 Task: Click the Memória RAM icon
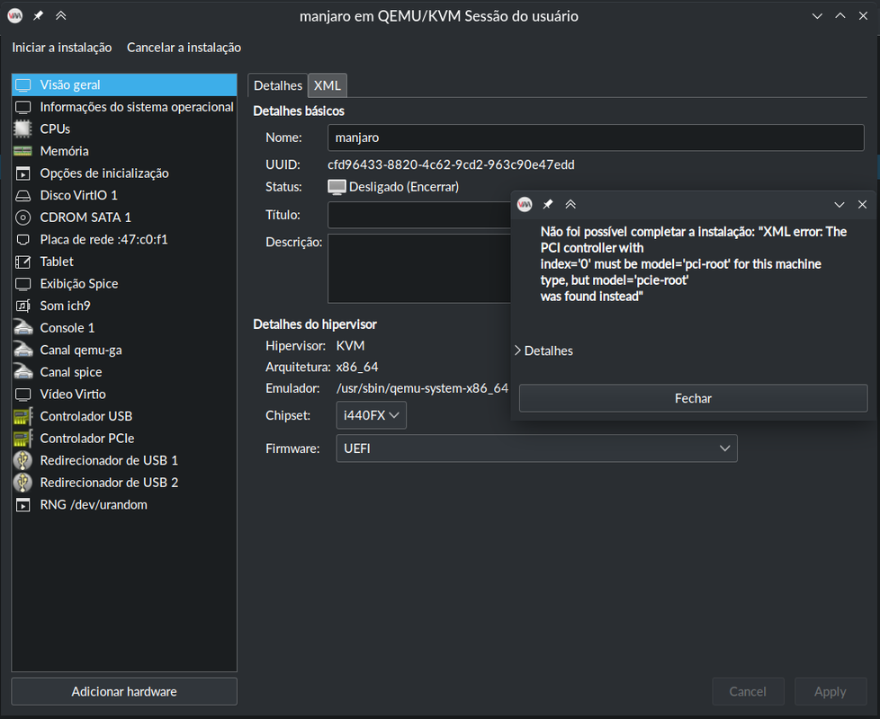pos(23,151)
